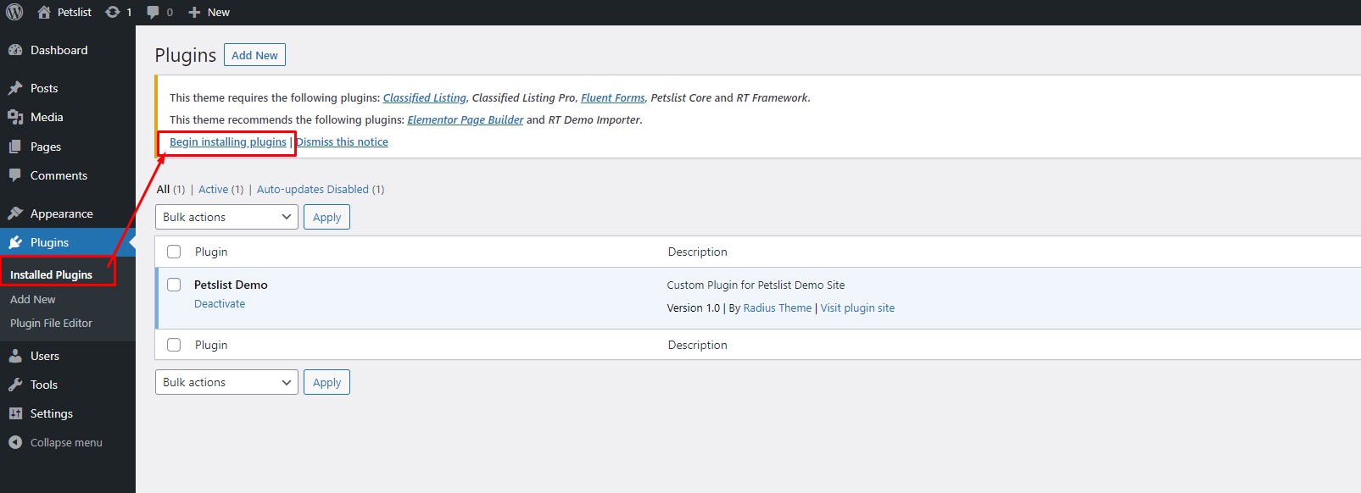This screenshot has width=1361, height=493.
Task: Collapse the admin sidebar menu
Action: [x=55, y=442]
